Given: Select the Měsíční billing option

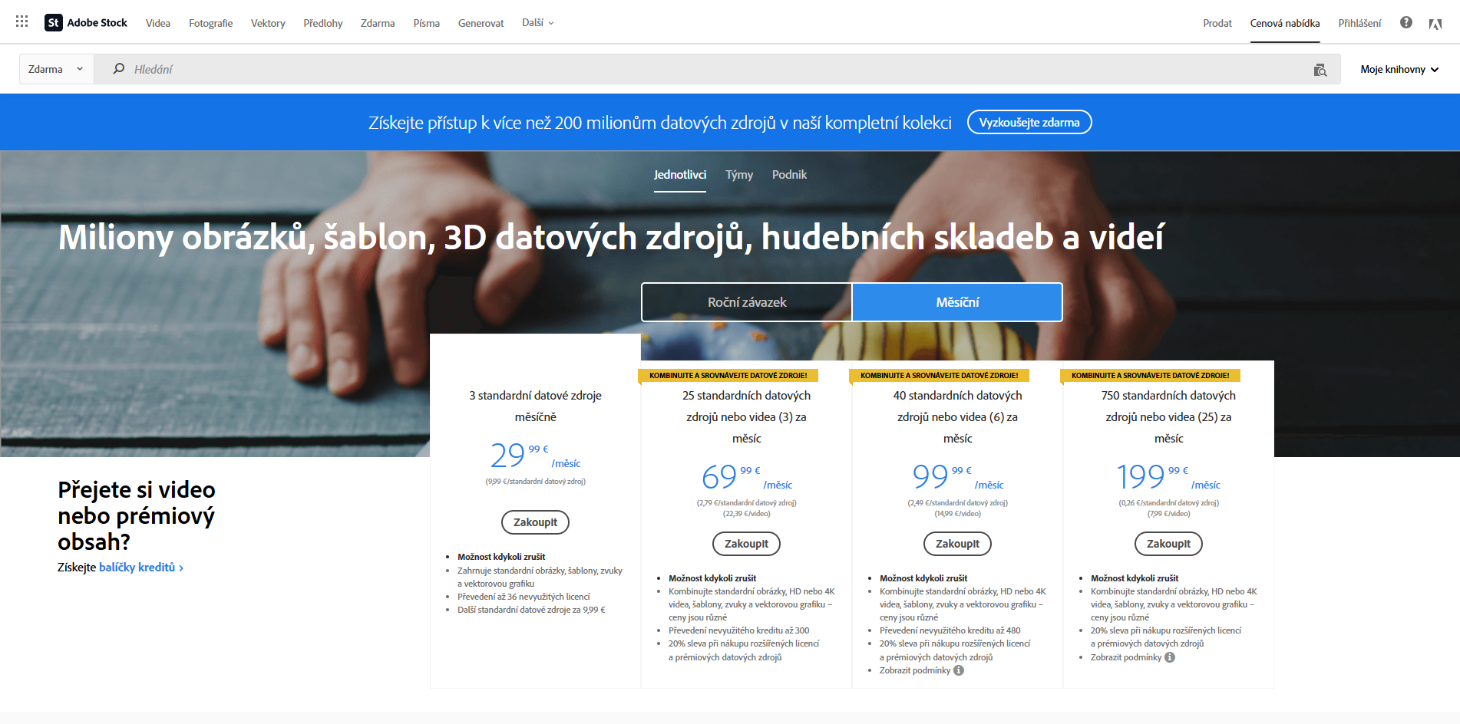Looking at the screenshot, I should point(957,302).
